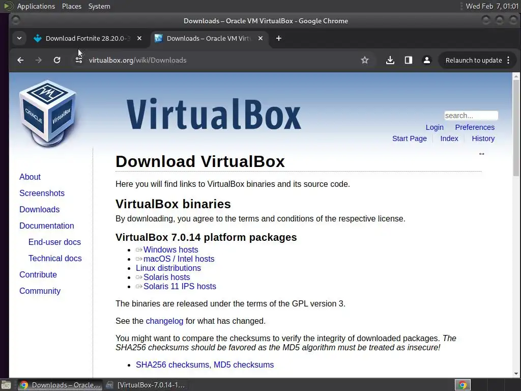Click the address bar URL
Viewport: 521px width, 391px height.
coord(137,60)
